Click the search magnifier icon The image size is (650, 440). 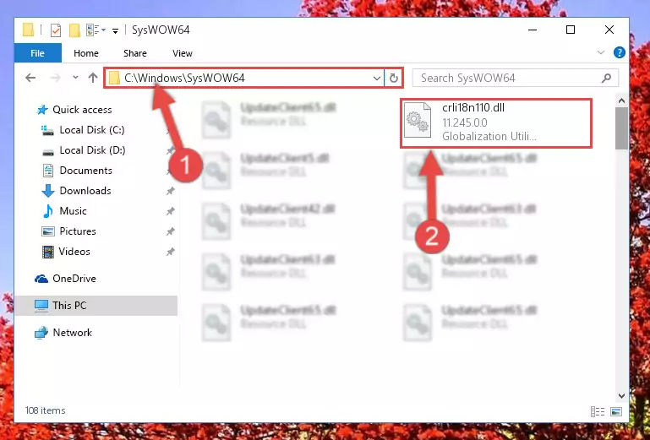coord(607,78)
